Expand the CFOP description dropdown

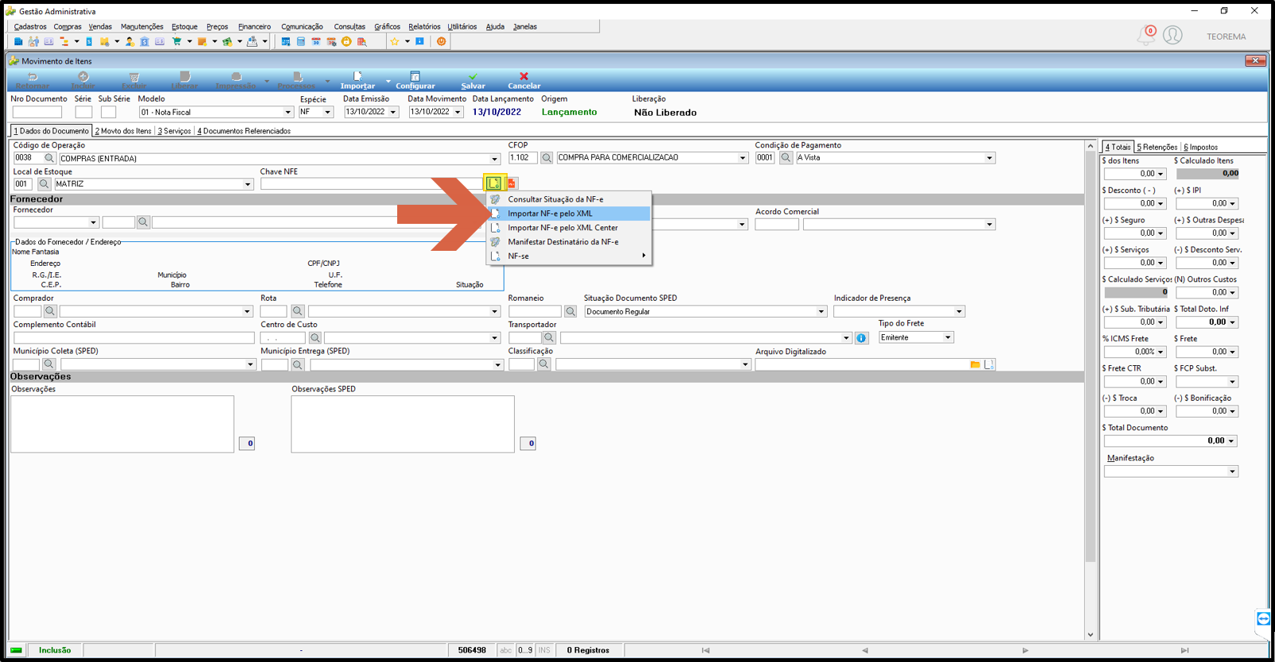(x=743, y=158)
